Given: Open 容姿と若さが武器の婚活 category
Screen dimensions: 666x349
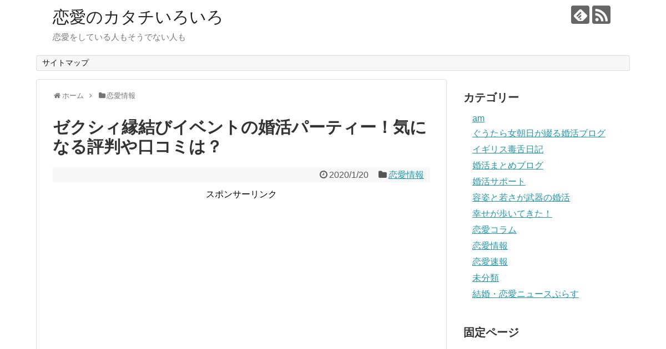Looking at the screenshot, I should [521, 198].
